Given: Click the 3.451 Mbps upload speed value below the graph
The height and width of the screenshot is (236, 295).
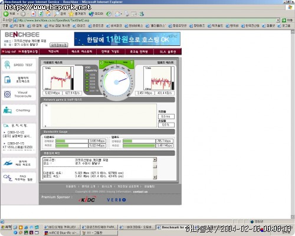Looking at the screenshot, I should (145, 93).
